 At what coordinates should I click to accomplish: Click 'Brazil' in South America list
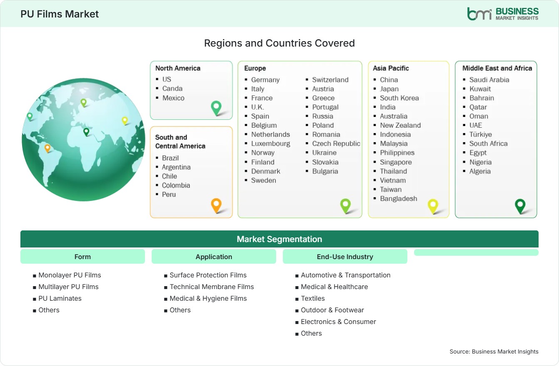(x=170, y=158)
